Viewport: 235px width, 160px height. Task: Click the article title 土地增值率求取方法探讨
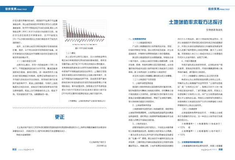[195, 22]
